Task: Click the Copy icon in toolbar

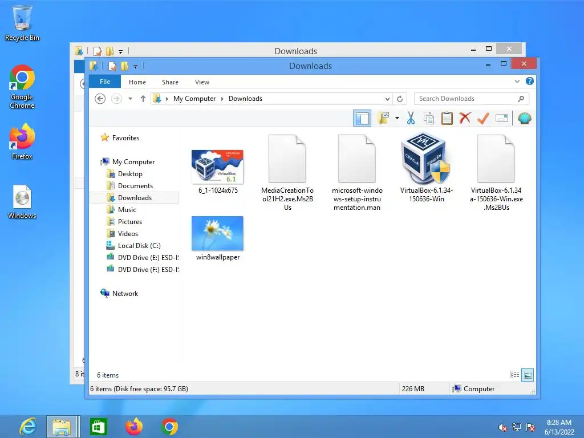Action: click(429, 118)
